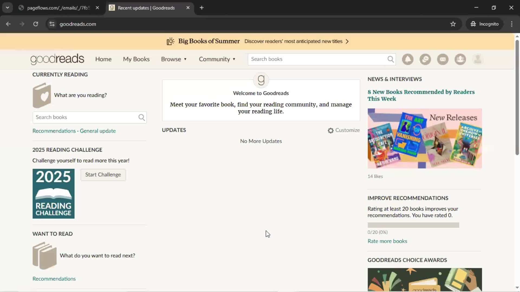Open 8 New Books Recommended article link

pyautogui.click(x=421, y=95)
